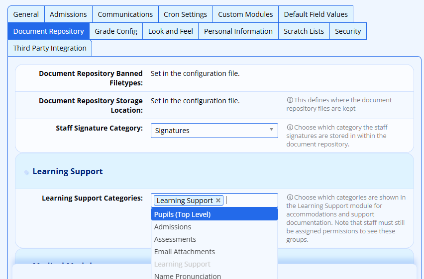The height and width of the screenshot is (279, 424).
Task: Click info icon beside storage location hint
Action: [290, 100]
